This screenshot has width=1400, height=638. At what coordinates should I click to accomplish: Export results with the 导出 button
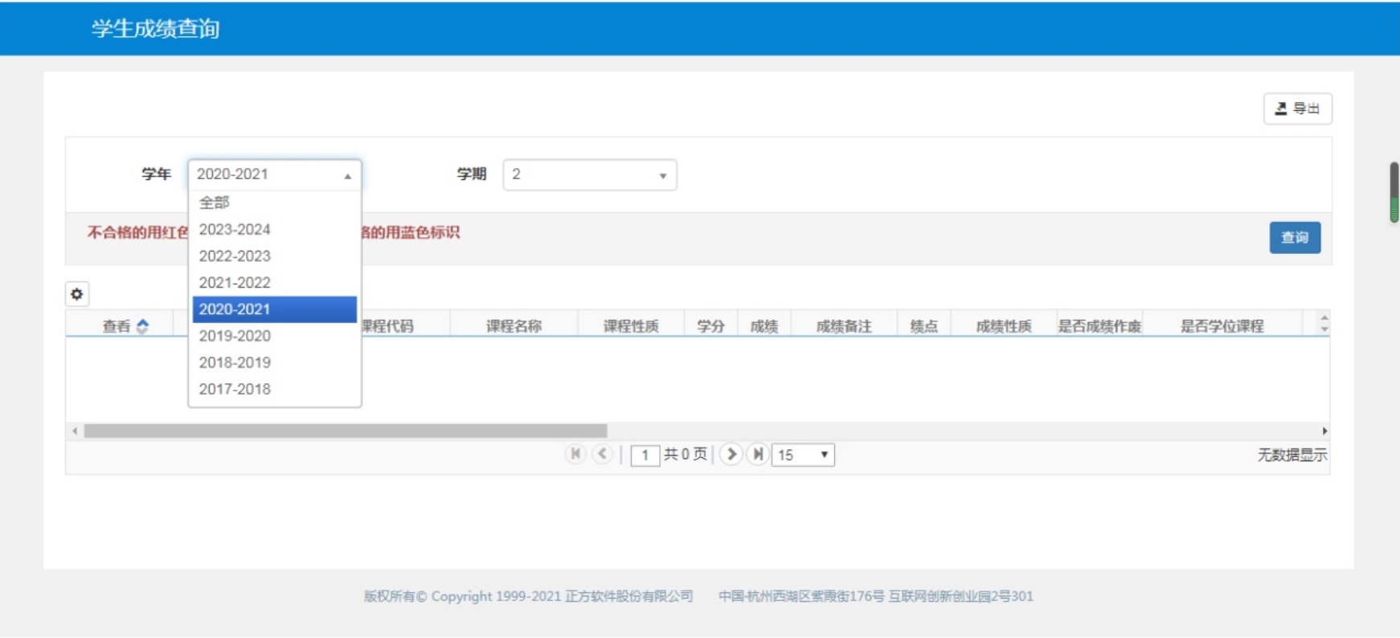[1297, 108]
